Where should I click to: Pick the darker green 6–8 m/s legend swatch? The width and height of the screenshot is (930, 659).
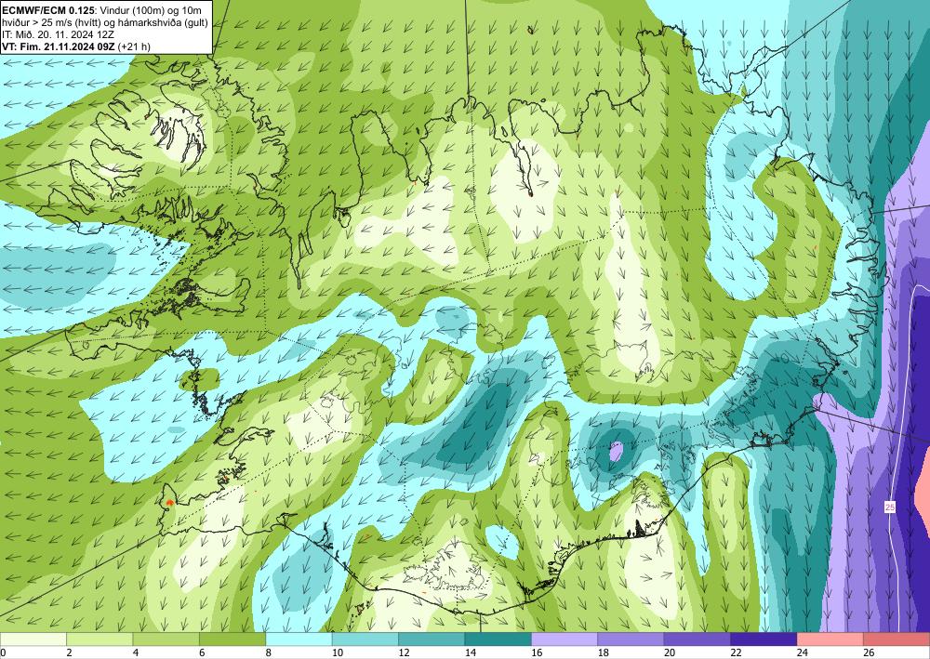(232, 639)
